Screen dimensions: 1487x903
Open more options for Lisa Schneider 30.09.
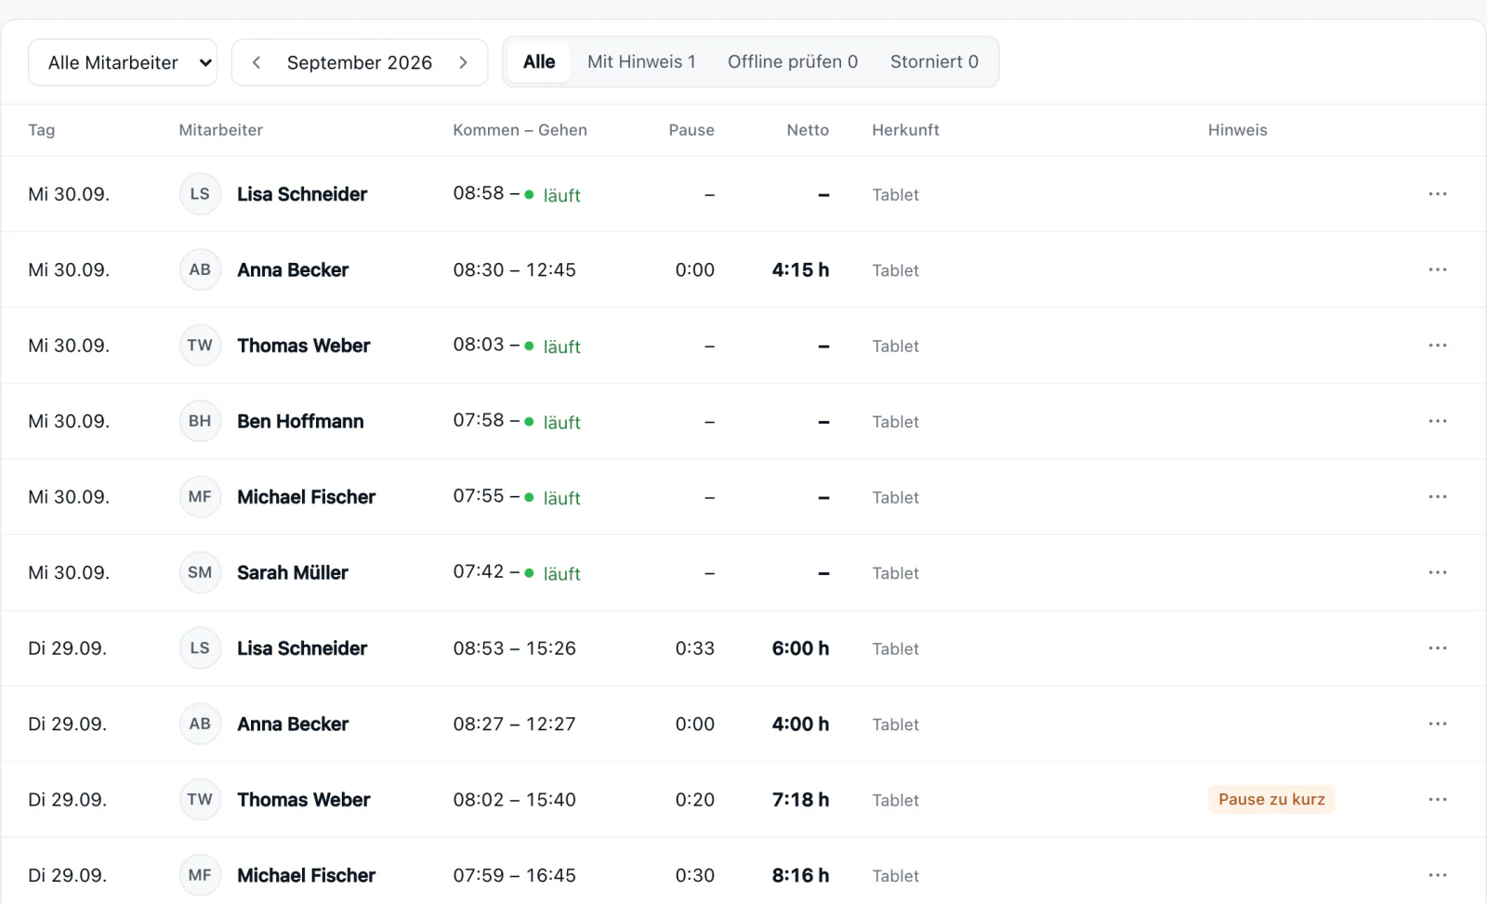pos(1438,194)
